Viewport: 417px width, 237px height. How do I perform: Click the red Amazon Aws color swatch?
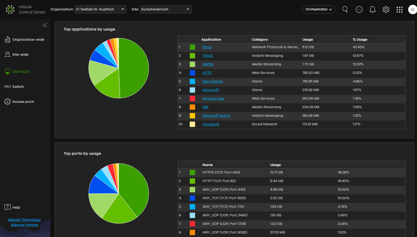pos(192,99)
